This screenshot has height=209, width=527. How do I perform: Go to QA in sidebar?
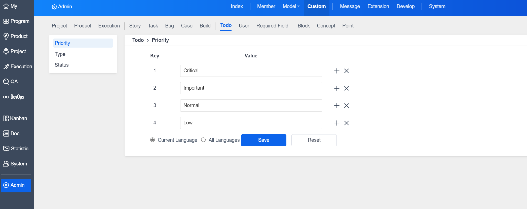coord(11,82)
